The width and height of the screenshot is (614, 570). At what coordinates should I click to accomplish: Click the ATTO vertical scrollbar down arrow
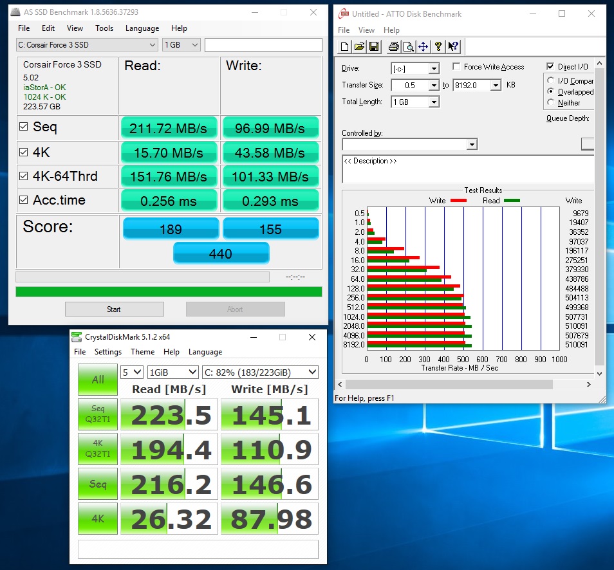[x=599, y=374]
